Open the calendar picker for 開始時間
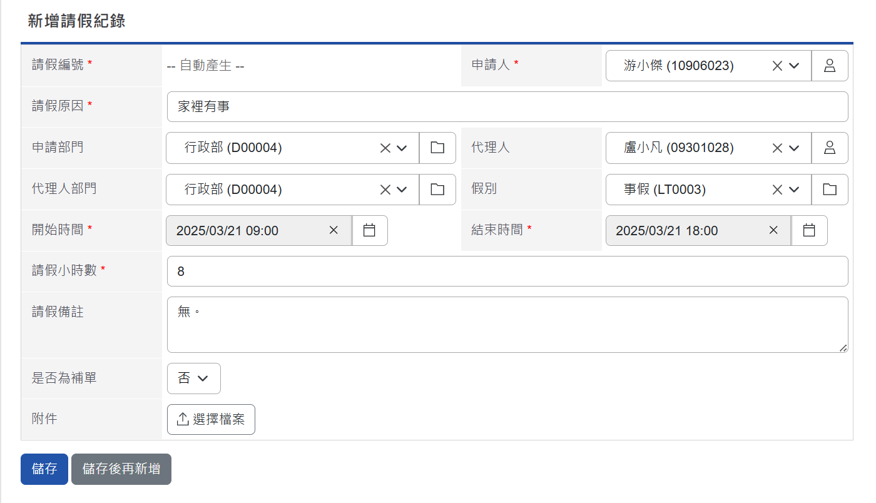876x503 pixels. (x=370, y=230)
